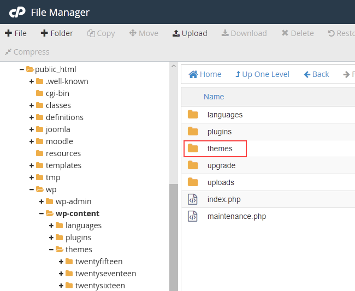Click the cPanel logo icon
The height and width of the screenshot is (291, 355).
[17, 12]
